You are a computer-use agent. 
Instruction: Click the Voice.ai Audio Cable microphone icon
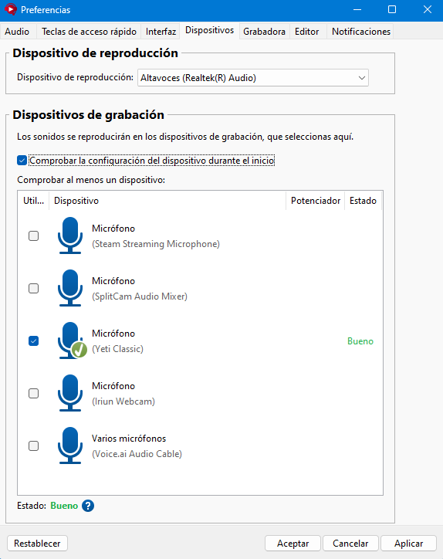pos(70,445)
